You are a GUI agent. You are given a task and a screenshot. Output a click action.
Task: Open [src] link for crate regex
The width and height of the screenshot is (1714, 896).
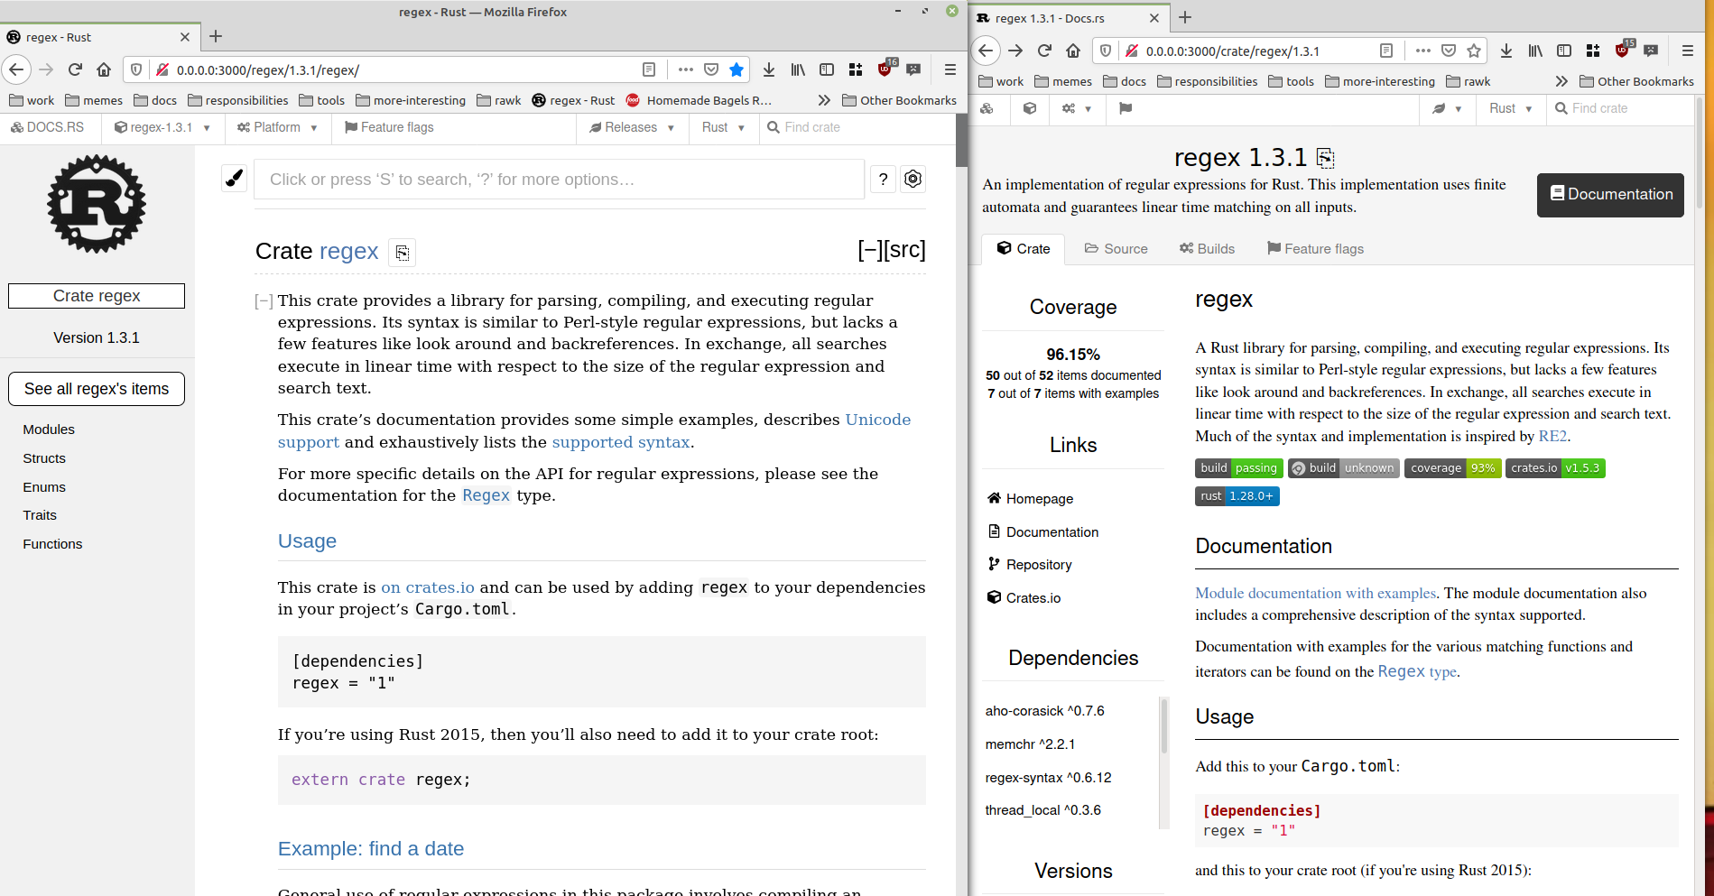[x=905, y=250]
